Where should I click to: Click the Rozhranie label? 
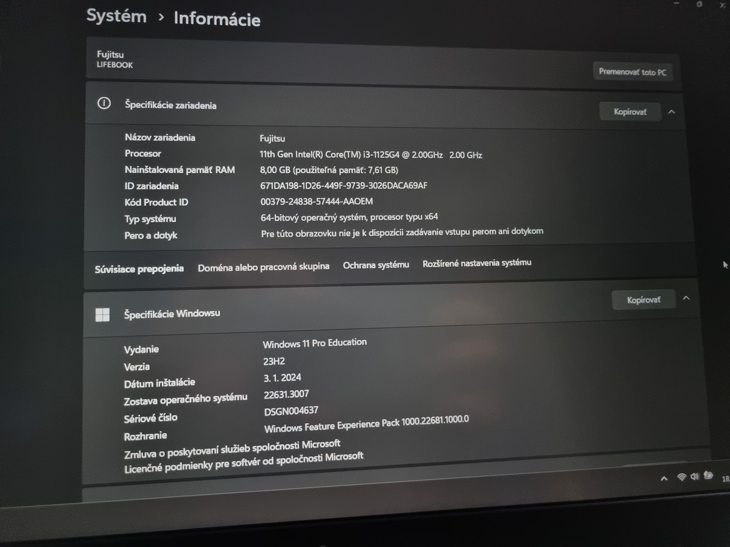click(145, 436)
